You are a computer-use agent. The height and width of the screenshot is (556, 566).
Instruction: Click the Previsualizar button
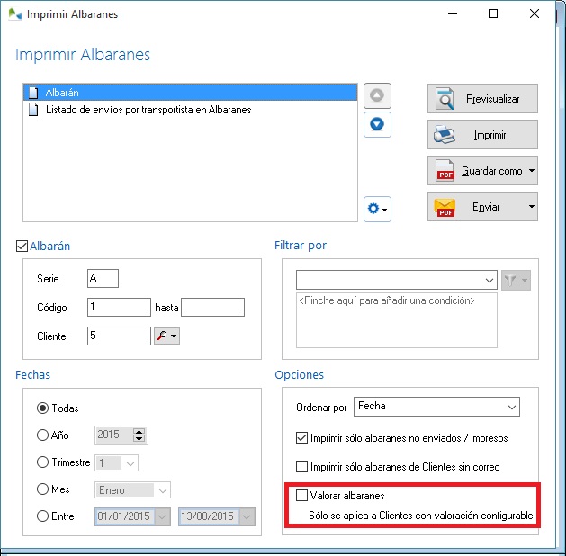[482, 98]
